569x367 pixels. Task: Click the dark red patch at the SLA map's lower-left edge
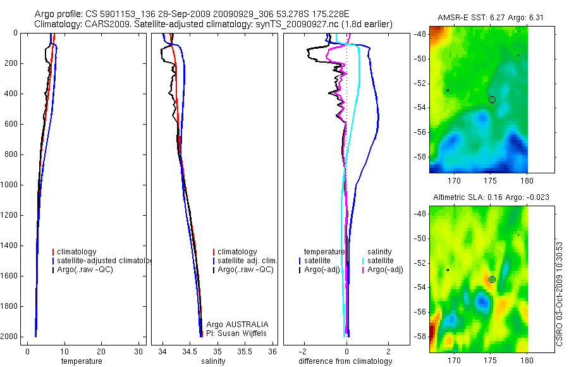pyautogui.click(x=432, y=332)
